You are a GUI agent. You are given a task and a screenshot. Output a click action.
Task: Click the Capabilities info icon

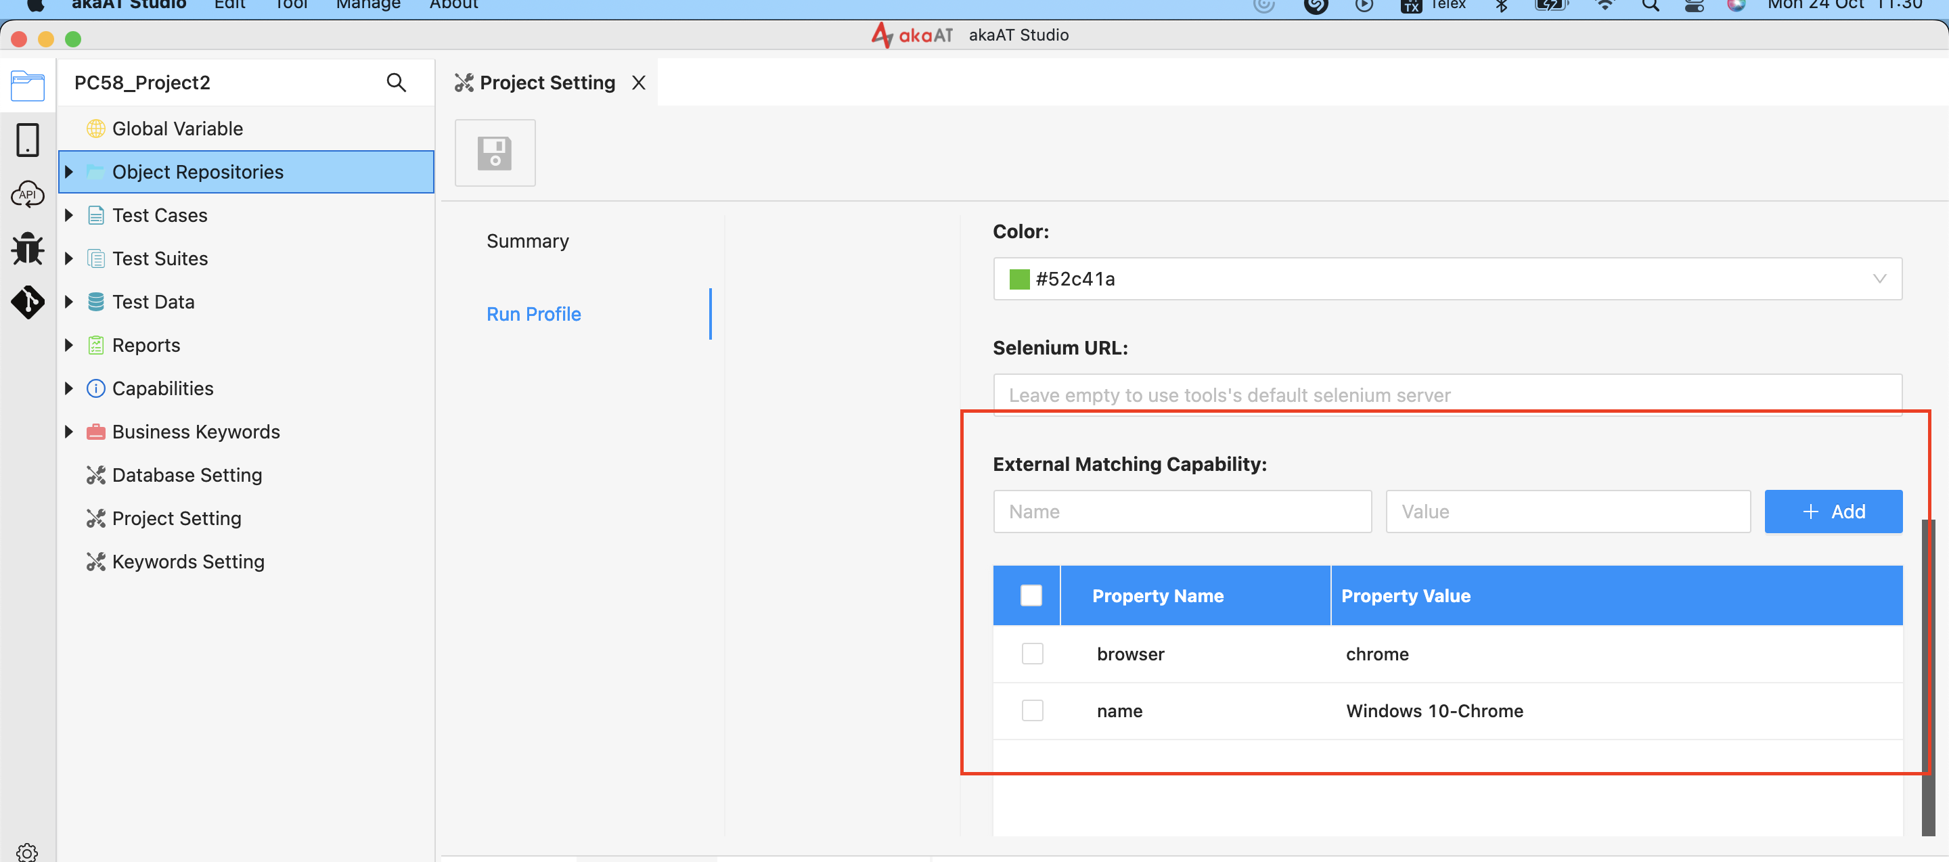pyautogui.click(x=95, y=388)
